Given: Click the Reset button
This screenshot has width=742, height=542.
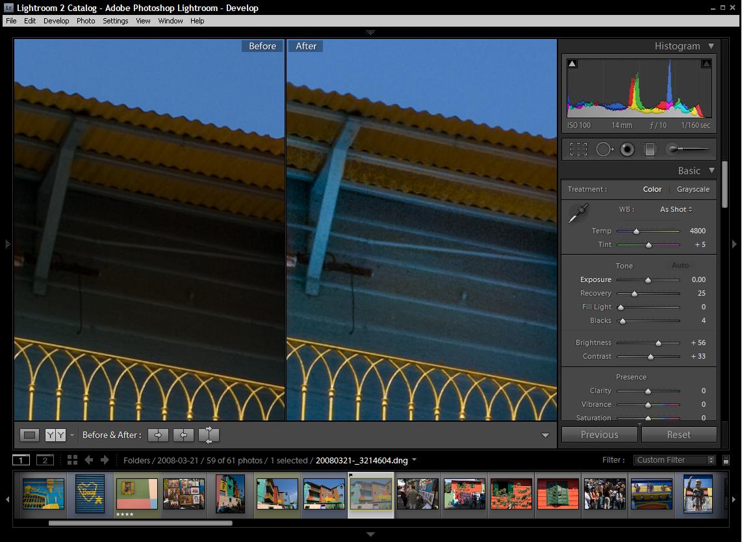Looking at the screenshot, I should point(678,435).
